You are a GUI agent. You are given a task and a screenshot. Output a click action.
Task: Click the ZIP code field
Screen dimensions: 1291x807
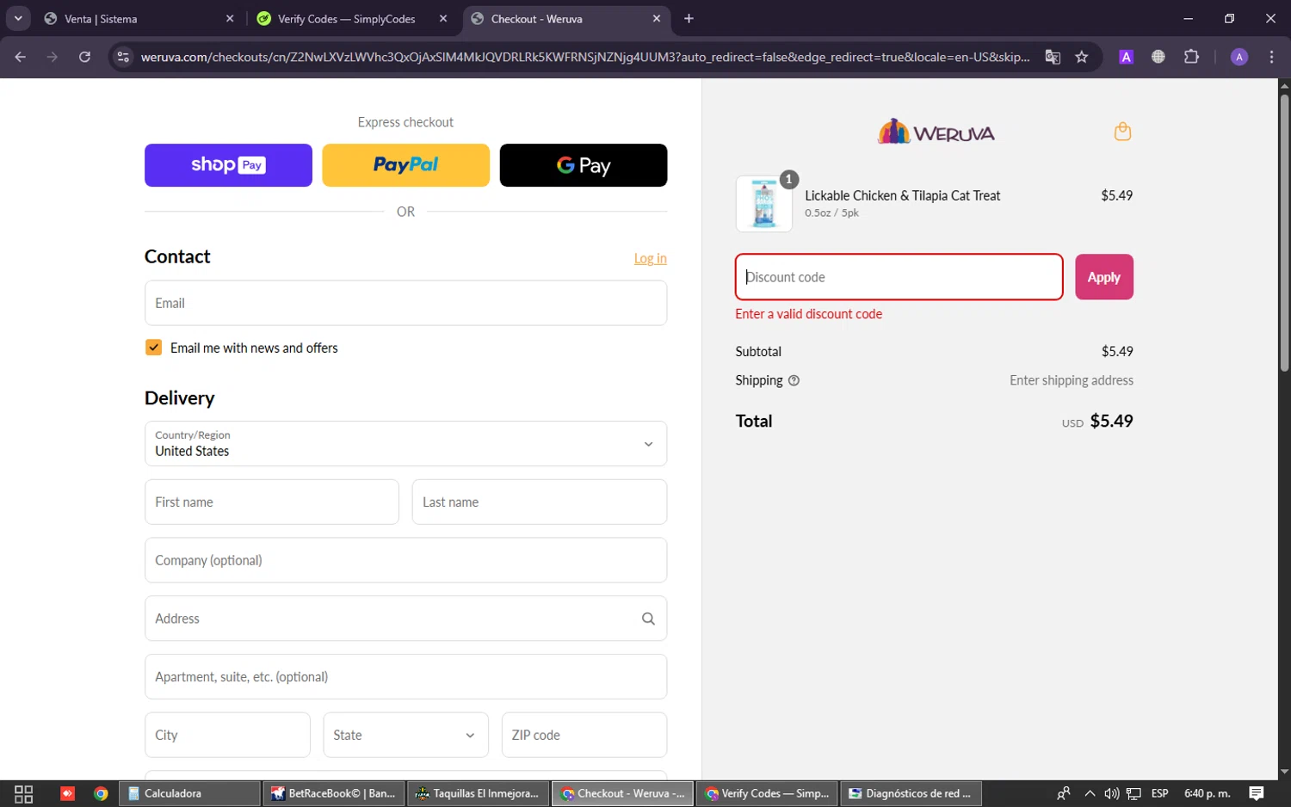pos(584,735)
